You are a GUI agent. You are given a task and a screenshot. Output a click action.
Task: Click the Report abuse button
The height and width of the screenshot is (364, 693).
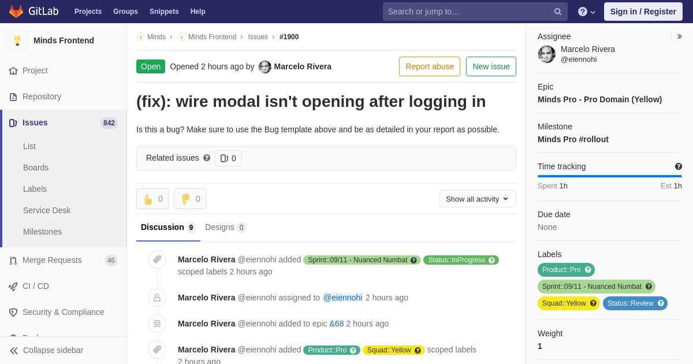430,66
